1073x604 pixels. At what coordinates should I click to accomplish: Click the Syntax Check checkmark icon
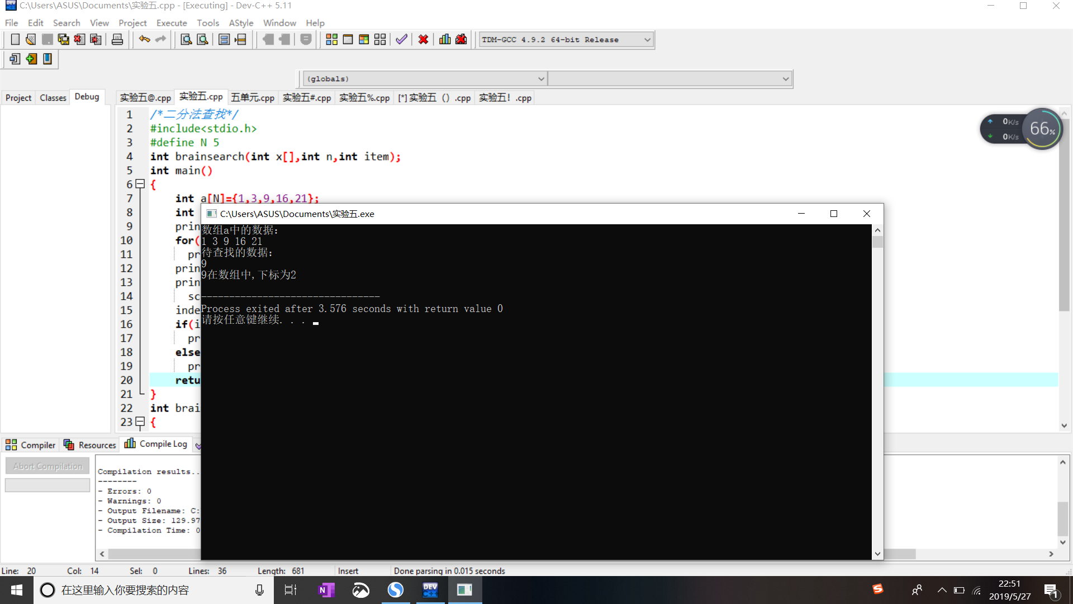coord(401,40)
